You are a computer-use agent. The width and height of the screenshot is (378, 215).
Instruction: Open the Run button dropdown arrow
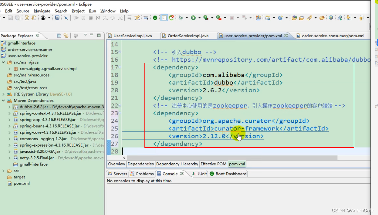pyautogui.click(x=200, y=18)
